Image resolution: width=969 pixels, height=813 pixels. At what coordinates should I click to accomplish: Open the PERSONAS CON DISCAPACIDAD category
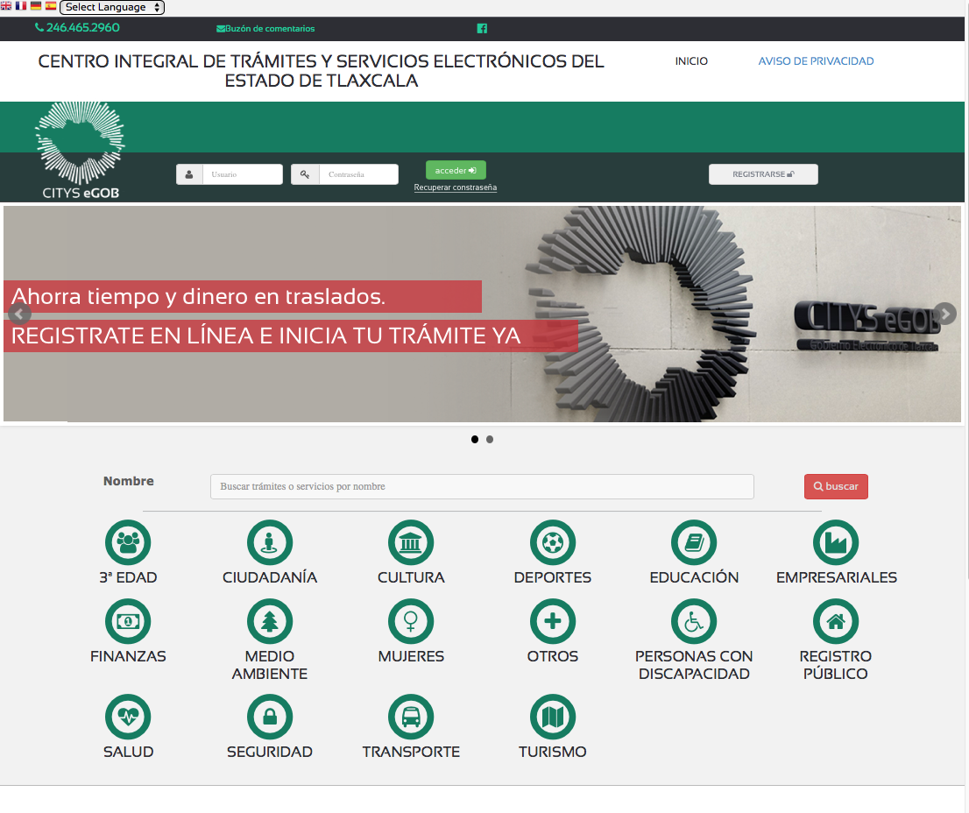694,620
